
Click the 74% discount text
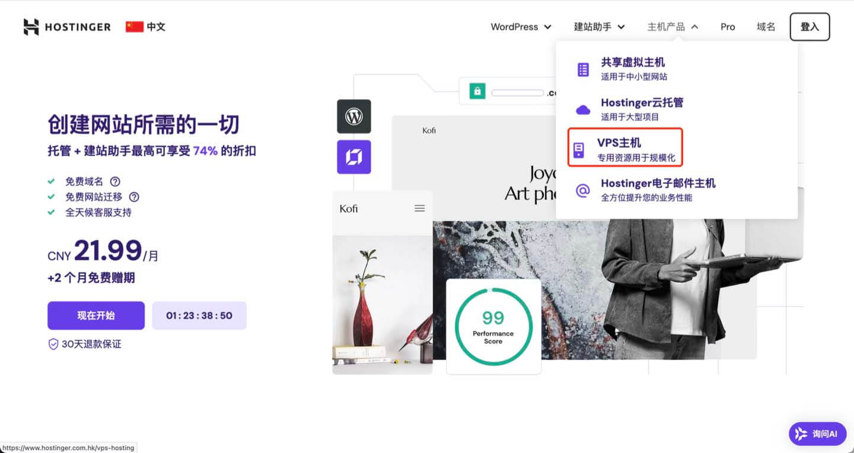click(x=205, y=151)
